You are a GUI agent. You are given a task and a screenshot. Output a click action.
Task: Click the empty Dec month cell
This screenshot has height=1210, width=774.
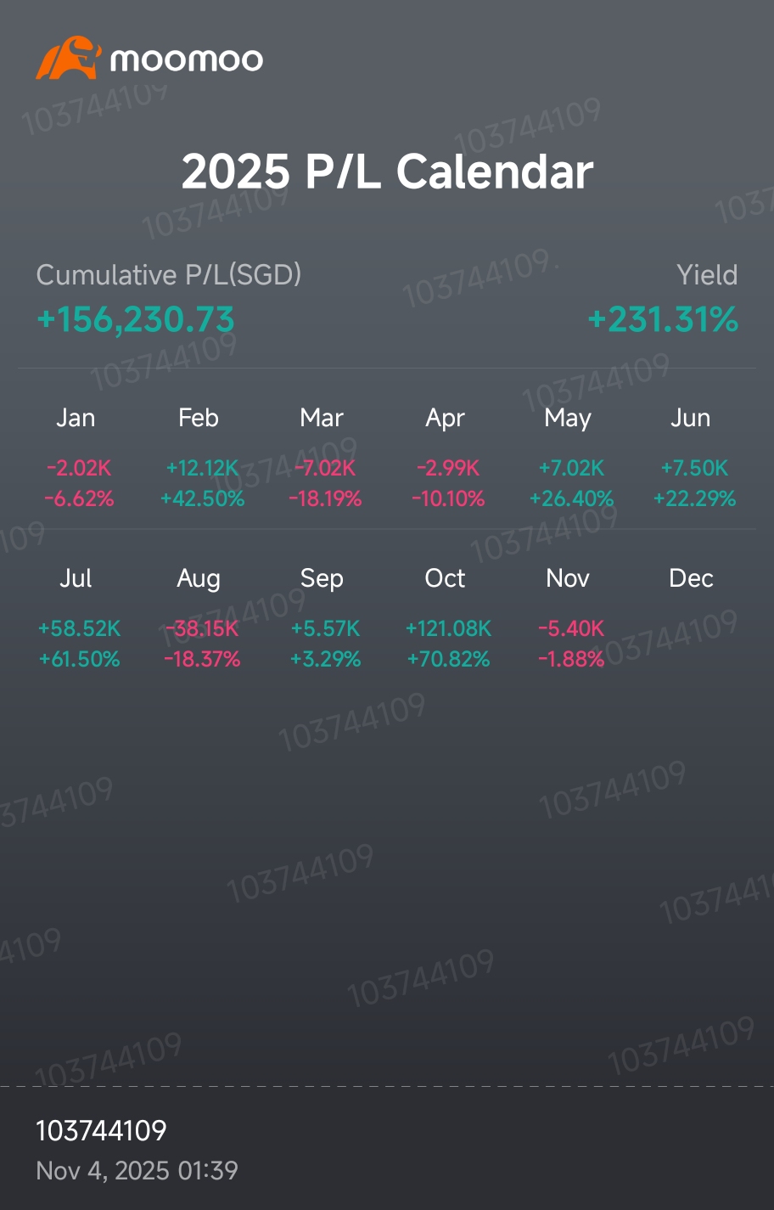[694, 617]
